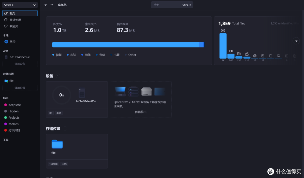This screenshot has height=178, width=304.
Task: Click the clock icon beside 最近使用
Action: (x=6, y=20)
